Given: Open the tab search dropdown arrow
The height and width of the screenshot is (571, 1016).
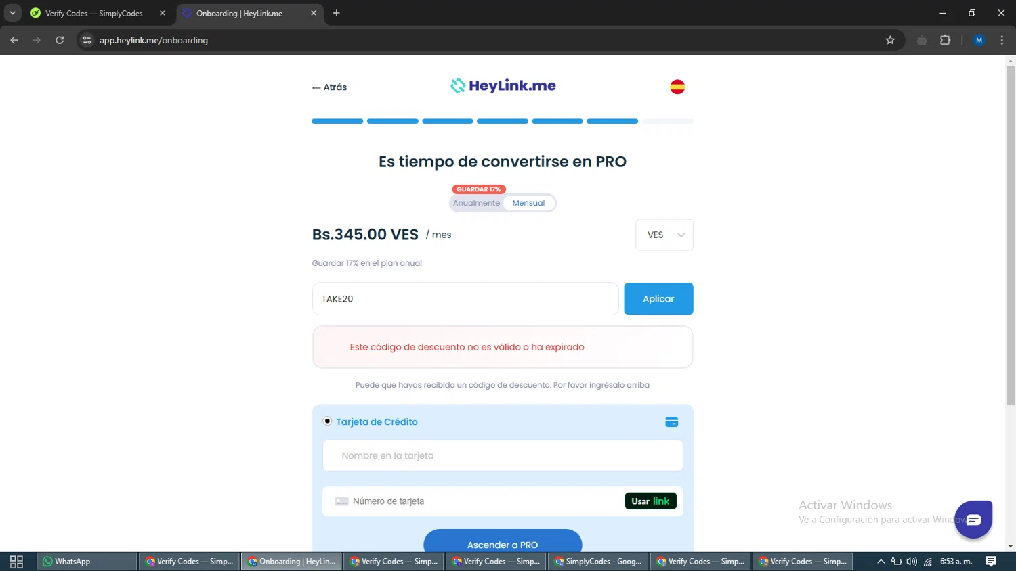Looking at the screenshot, I should tap(12, 13).
